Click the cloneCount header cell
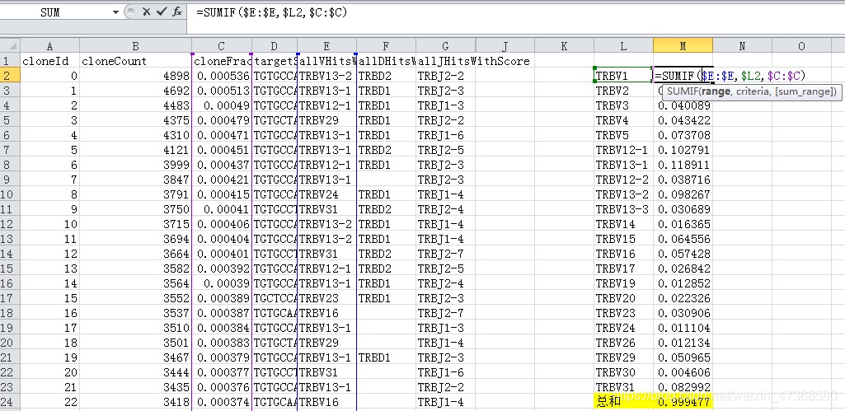The image size is (845, 411). (x=135, y=61)
